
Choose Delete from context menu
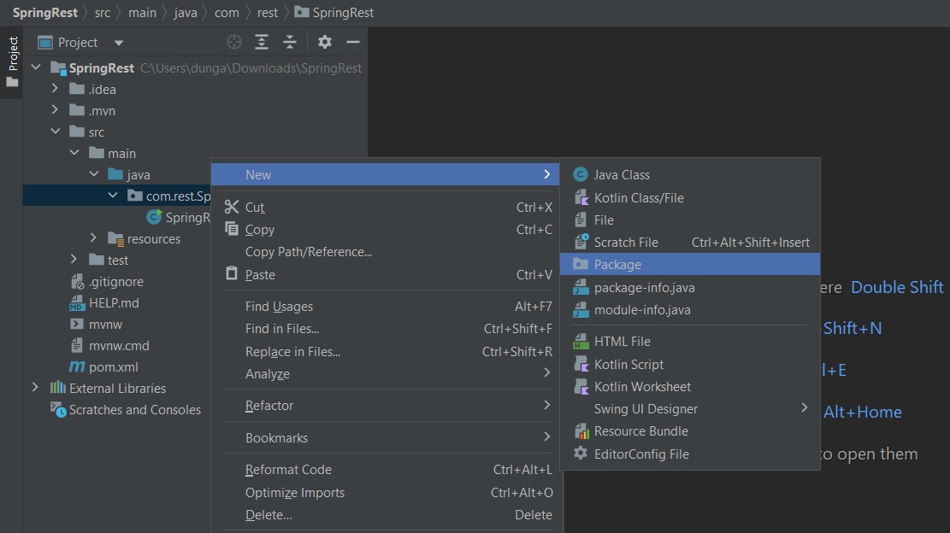386,515
